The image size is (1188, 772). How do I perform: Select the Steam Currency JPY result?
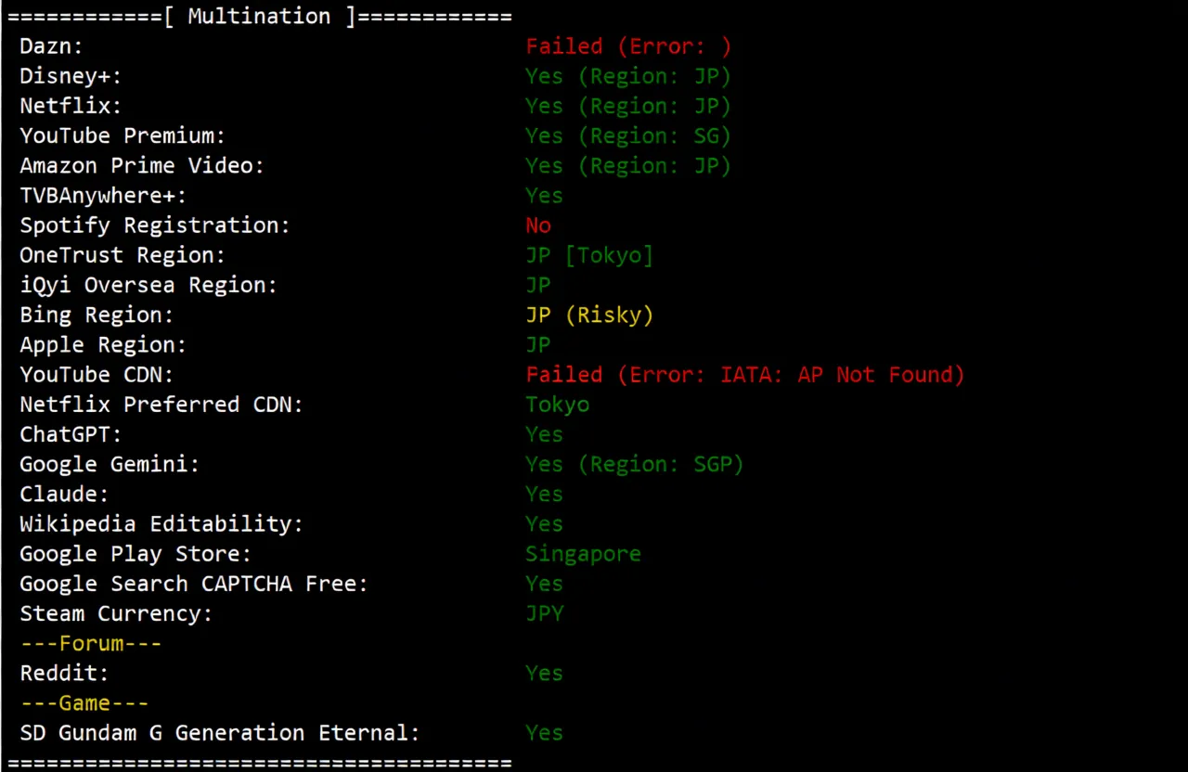pos(545,612)
